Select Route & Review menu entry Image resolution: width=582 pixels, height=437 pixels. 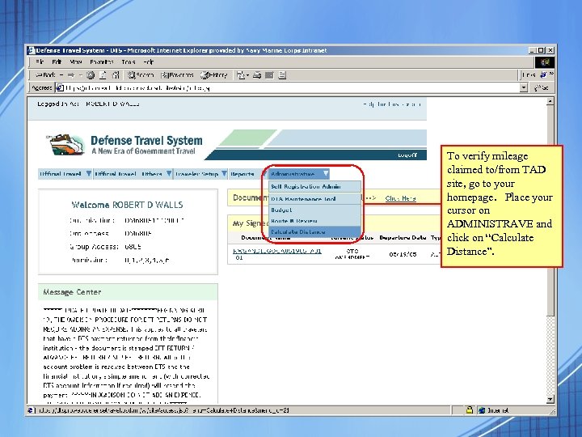(x=314, y=221)
